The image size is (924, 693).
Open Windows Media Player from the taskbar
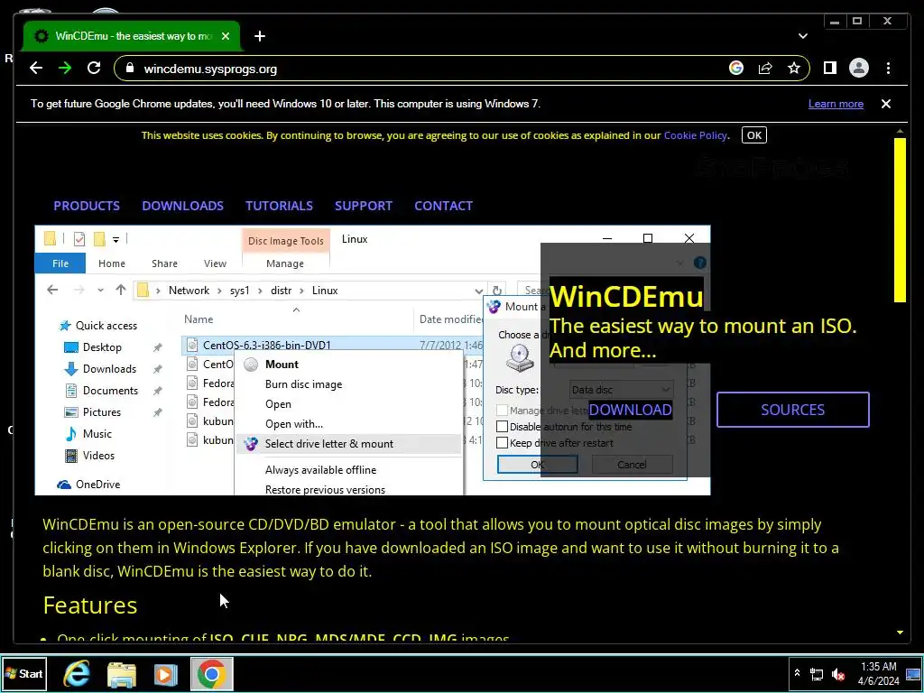[x=166, y=674]
